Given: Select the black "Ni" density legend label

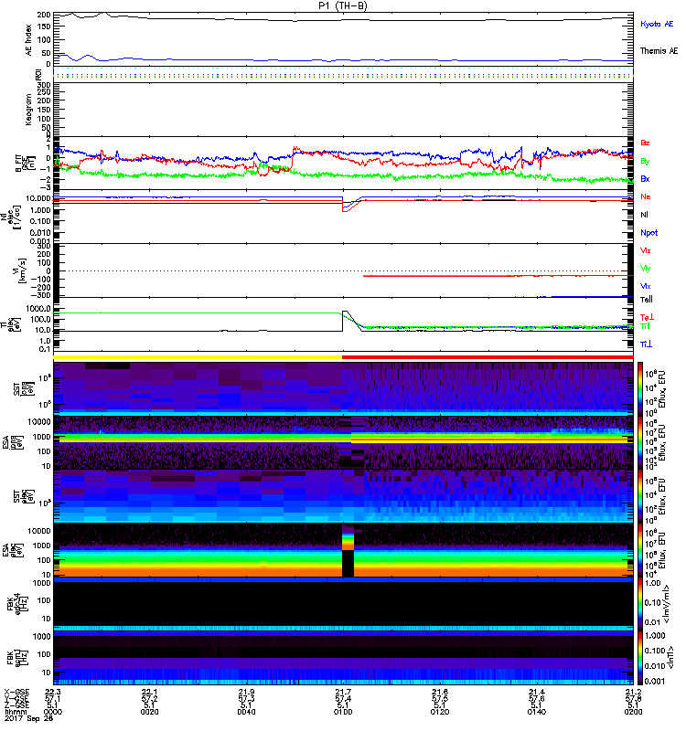Looking at the screenshot, I should [x=644, y=215].
